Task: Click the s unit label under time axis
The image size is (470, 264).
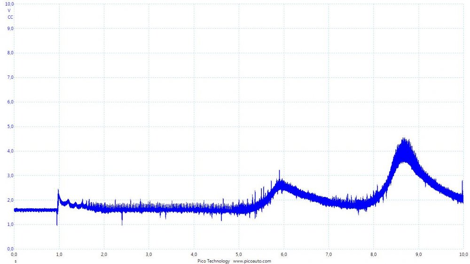Action: click(15, 261)
